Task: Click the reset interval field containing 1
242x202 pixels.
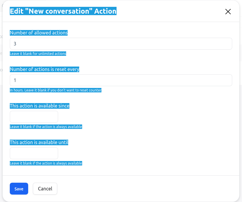Action: [x=121, y=80]
